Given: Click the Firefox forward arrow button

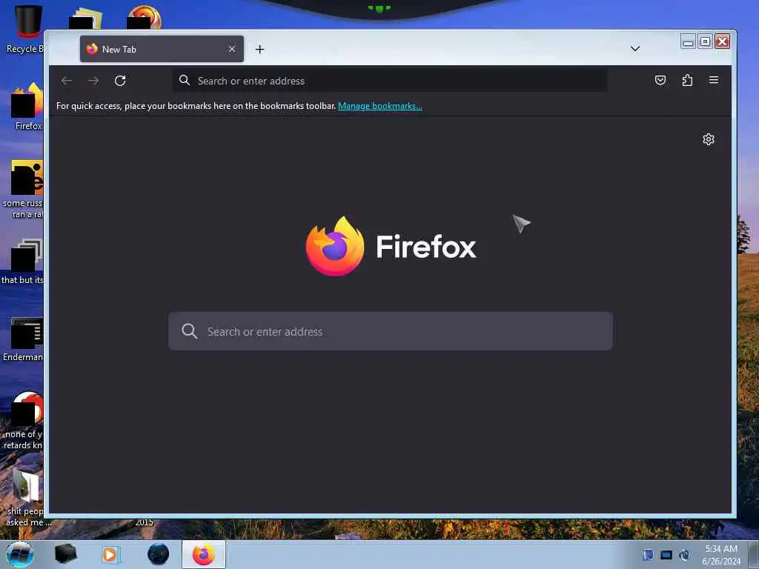Looking at the screenshot, I should click(x=93, y=80).
